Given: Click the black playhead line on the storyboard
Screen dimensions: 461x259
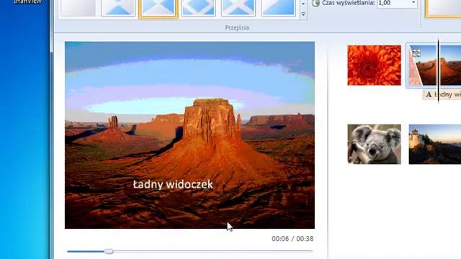Looking at the screenshot, I should 439,71.
